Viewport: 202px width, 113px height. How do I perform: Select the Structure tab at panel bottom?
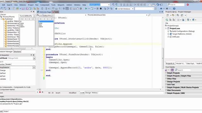[x=17, y=51]
